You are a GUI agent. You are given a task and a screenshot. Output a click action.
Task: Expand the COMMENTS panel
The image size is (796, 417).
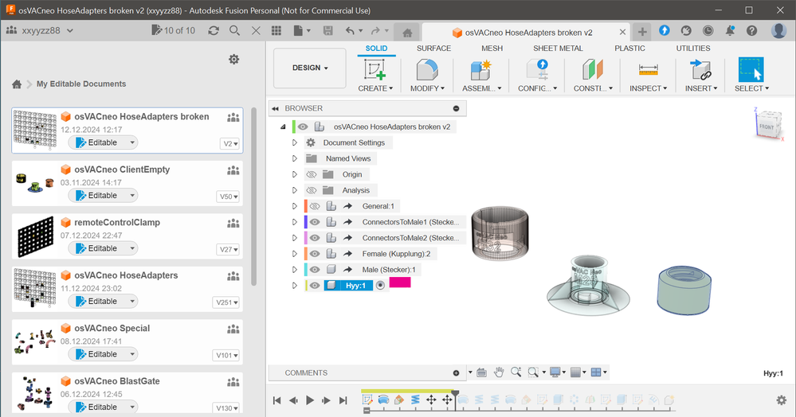tap(456, 373)
